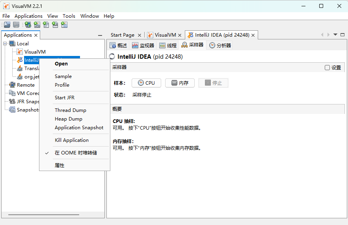The height and width of the screenshot is (225, 348).
Task: Switch to the 线程 tab
Action: (x=168, y=45)
